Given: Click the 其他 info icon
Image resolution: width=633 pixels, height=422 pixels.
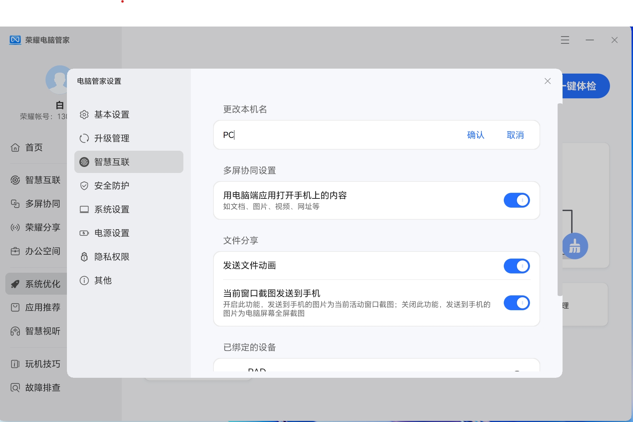Looking at the screenshot, I should [x=84, y=281].
